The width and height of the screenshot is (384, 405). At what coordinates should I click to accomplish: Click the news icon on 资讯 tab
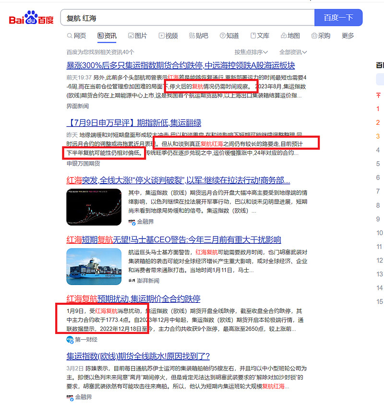(100, 36)
